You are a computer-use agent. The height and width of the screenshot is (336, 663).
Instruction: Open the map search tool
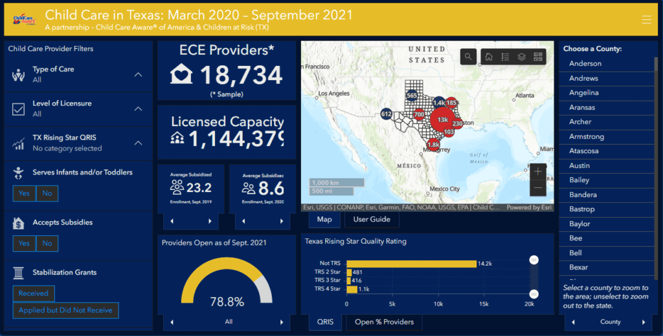click(469, 57)
